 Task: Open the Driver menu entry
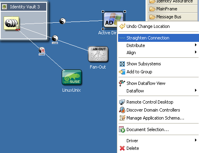click(158, 141)
